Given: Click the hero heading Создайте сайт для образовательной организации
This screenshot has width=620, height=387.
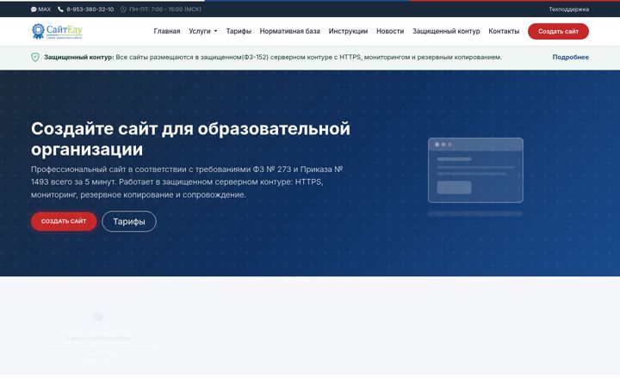Looking at the screenshot, I should 190,139.
